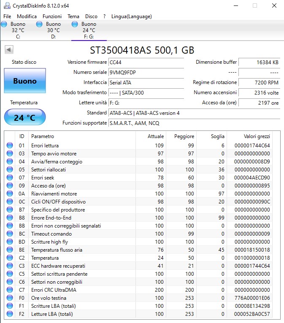Click the status orb for ECC hardware recuperati
The width and height of the screenshot is (284, 323).
pyautogui.click(x=10, y=266)
